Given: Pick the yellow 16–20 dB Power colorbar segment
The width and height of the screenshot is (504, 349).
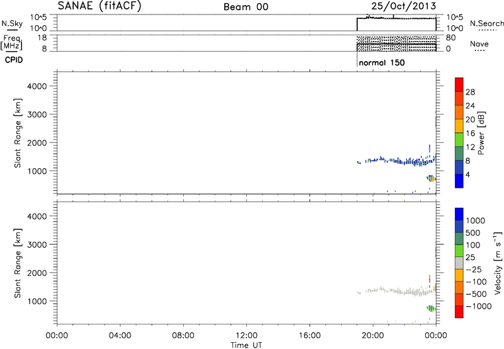Looking at the screenshot, I should click(459, 126).
